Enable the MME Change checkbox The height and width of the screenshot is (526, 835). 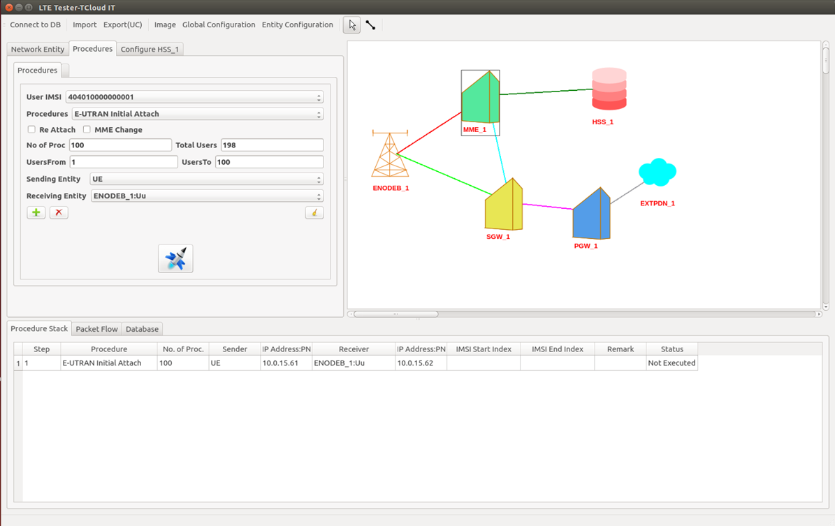tap(87, 130)
